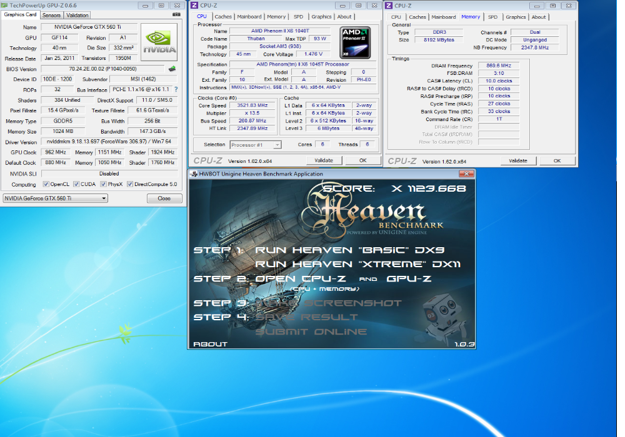Toggle the DirectCompute 5.0 checkbox
The height and width of the screenshot is (437, 625).
click(x=130, y=184)
